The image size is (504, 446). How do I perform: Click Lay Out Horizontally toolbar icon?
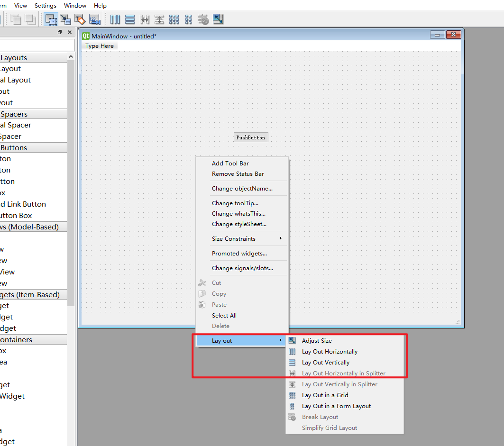(115, 19)
